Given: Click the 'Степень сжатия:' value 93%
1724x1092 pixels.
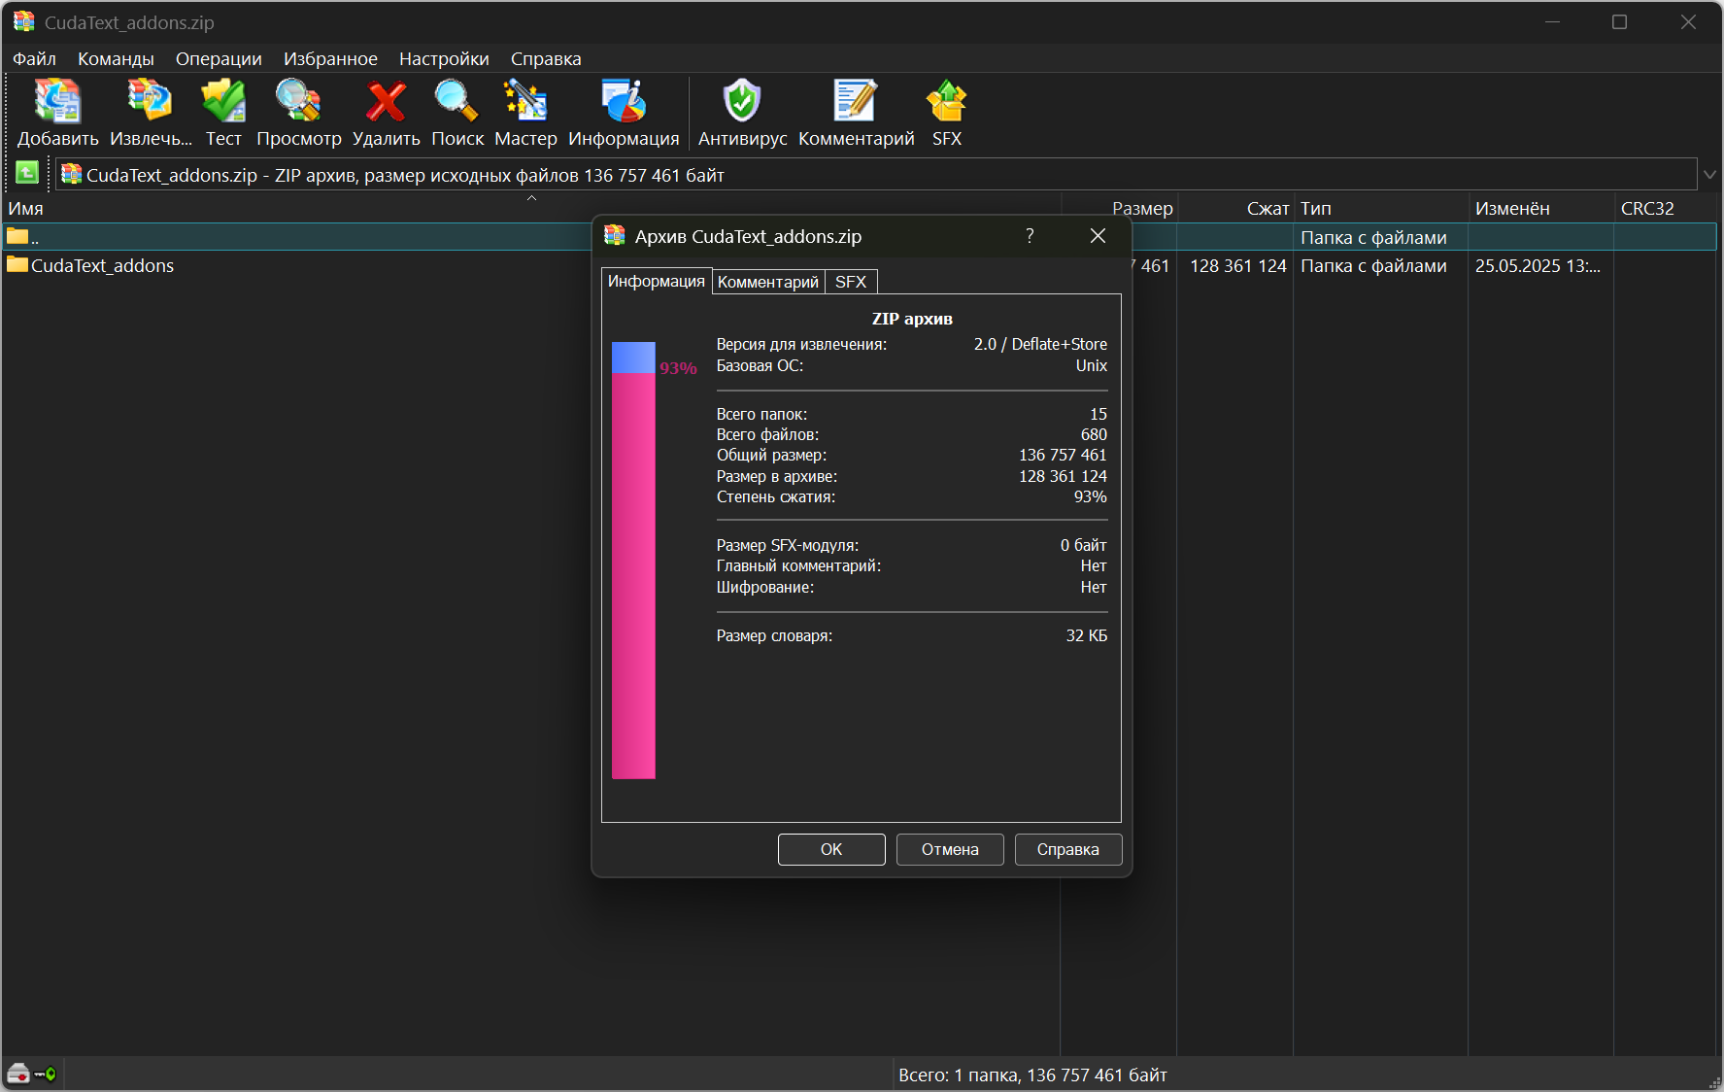Looking at the screenshot, I should coord(1090,496).
